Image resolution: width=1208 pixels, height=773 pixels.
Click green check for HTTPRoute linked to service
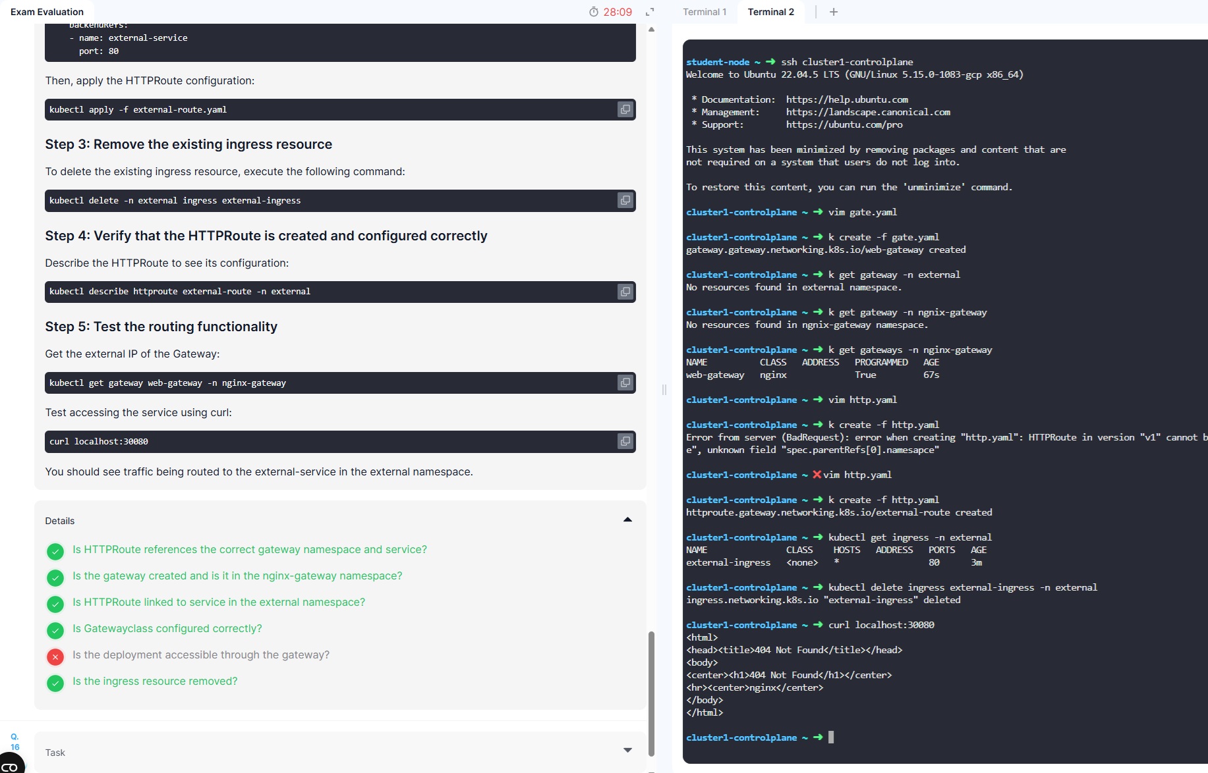coord(55,604)
